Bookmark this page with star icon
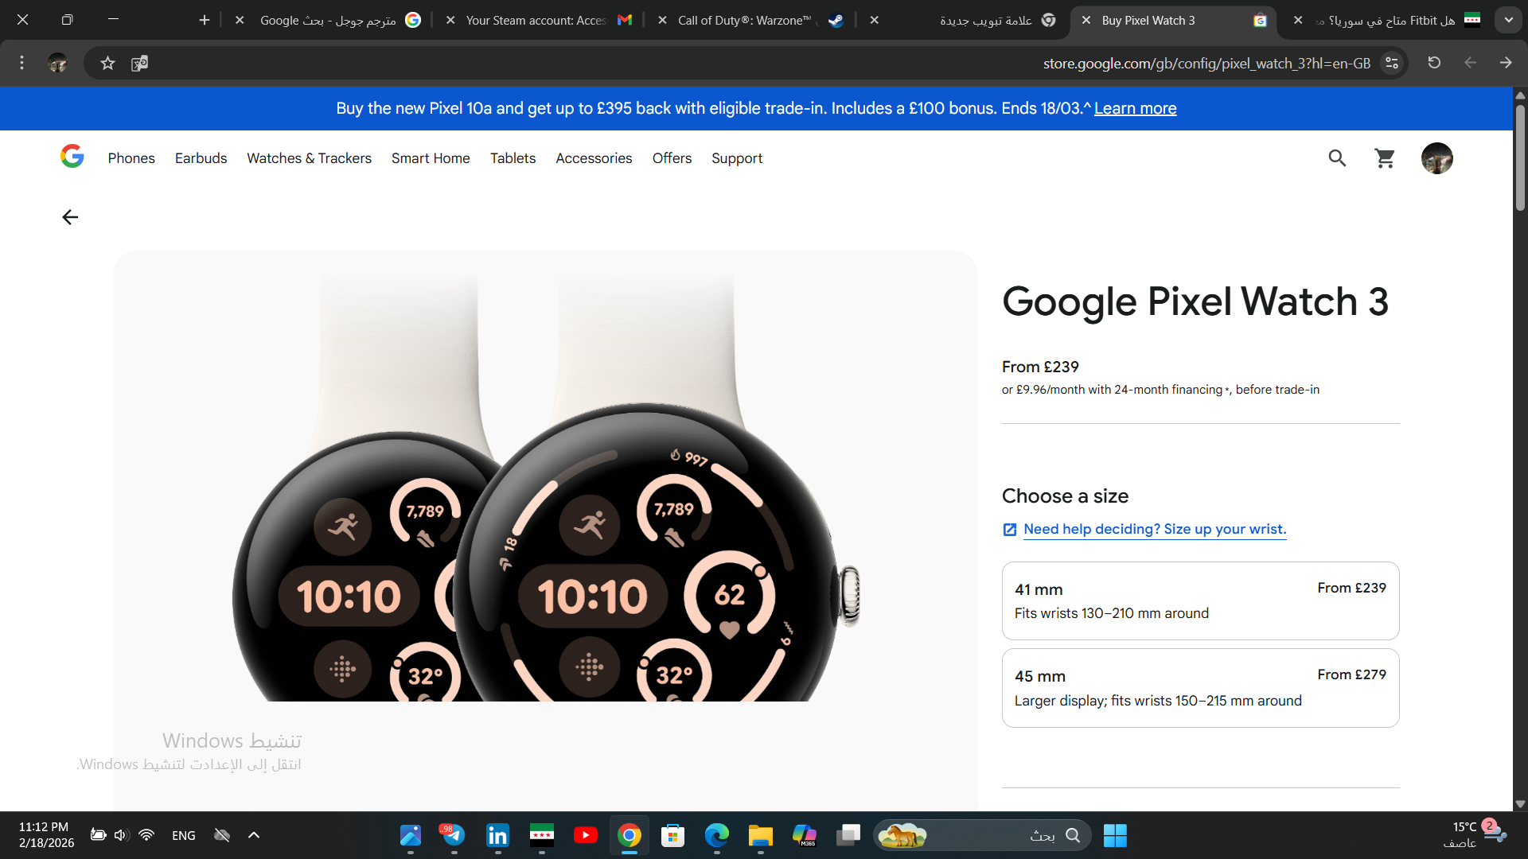Screen dimensions: 1528x859 pos(107,63)
